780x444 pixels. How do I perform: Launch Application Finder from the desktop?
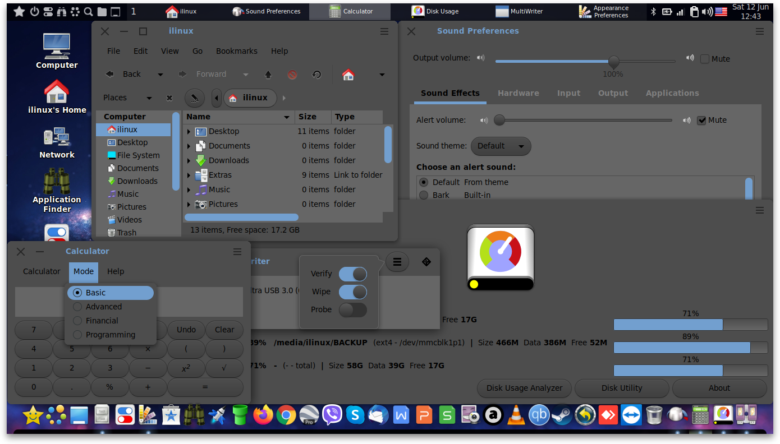[57, 191]
